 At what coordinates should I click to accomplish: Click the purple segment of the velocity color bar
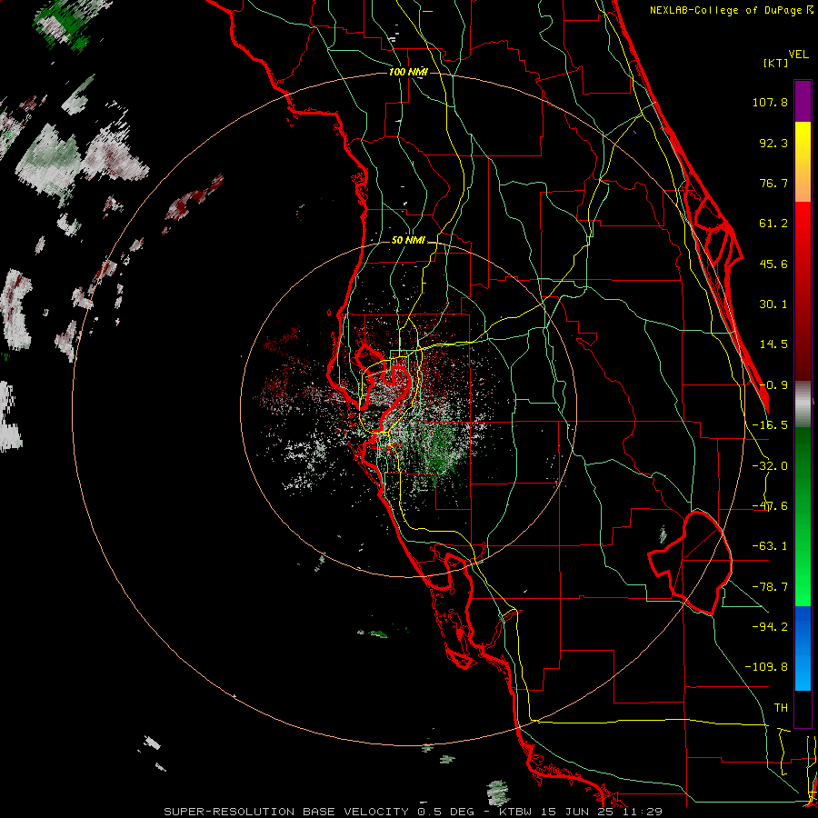(803, 101)
